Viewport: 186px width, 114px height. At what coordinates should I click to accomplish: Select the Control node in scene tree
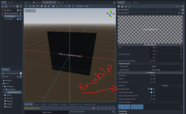click(x=10, y=19)
